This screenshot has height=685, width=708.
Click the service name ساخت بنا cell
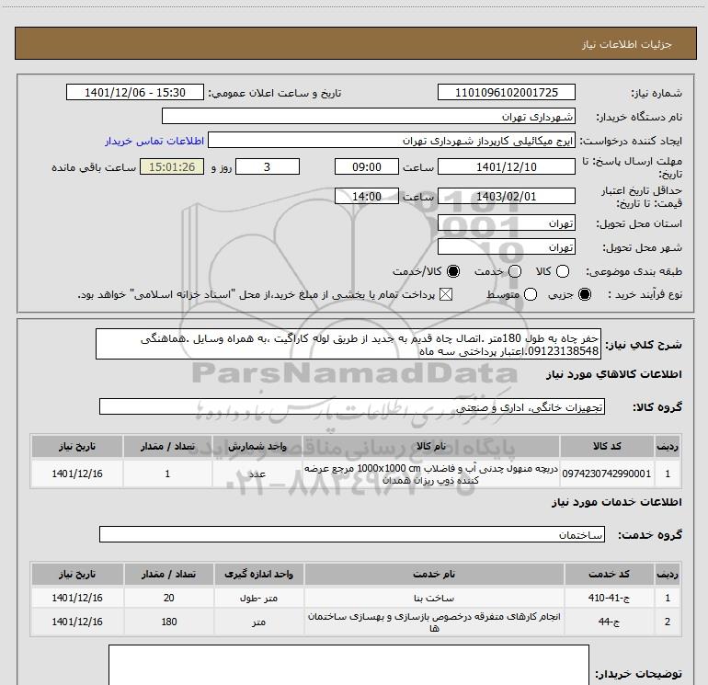434,598
